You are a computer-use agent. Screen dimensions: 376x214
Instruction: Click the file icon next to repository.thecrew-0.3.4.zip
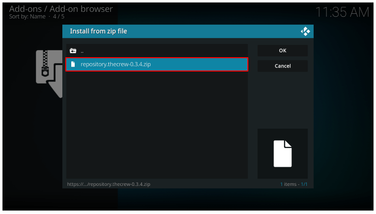[73, 65]
